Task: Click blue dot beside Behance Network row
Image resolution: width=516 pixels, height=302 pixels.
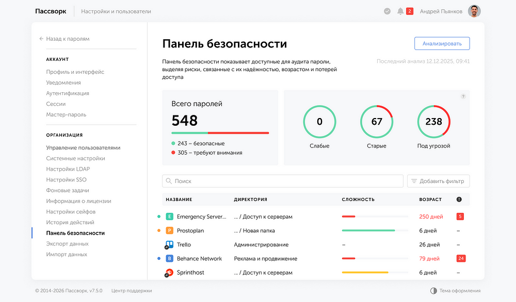Action: pyautogui.click(x=159, y=259)
